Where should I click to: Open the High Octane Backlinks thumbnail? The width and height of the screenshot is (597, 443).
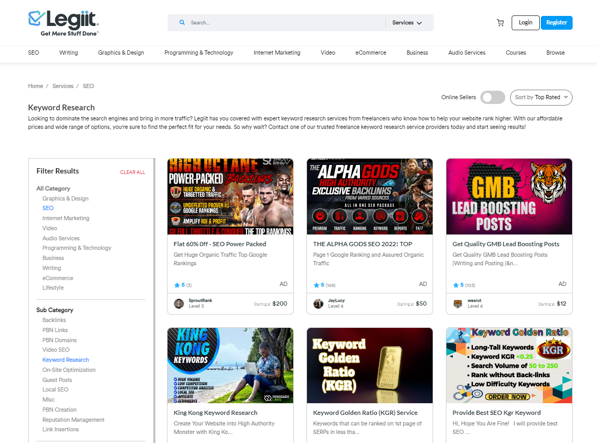pyautogui.click(x=230, y=196)
